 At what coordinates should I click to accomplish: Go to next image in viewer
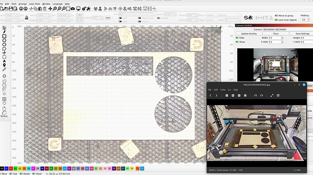pyautogui.click(x=216, y=95)
